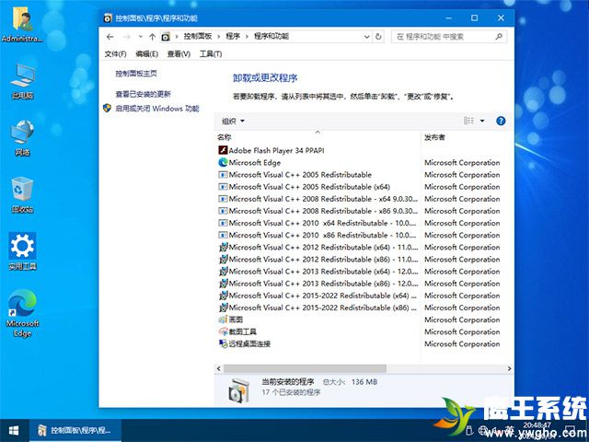Select the Microsoft Edge desktop shortcut

22,313
